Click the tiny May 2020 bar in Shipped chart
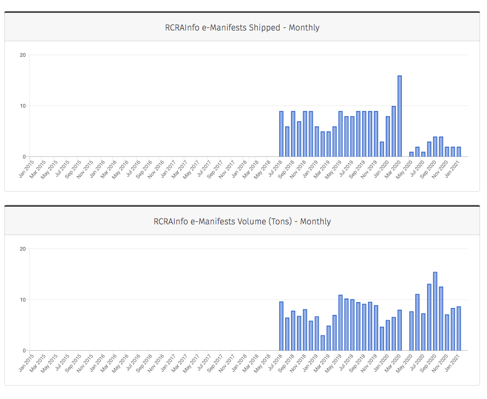487x399 pixels. [411, 154]
